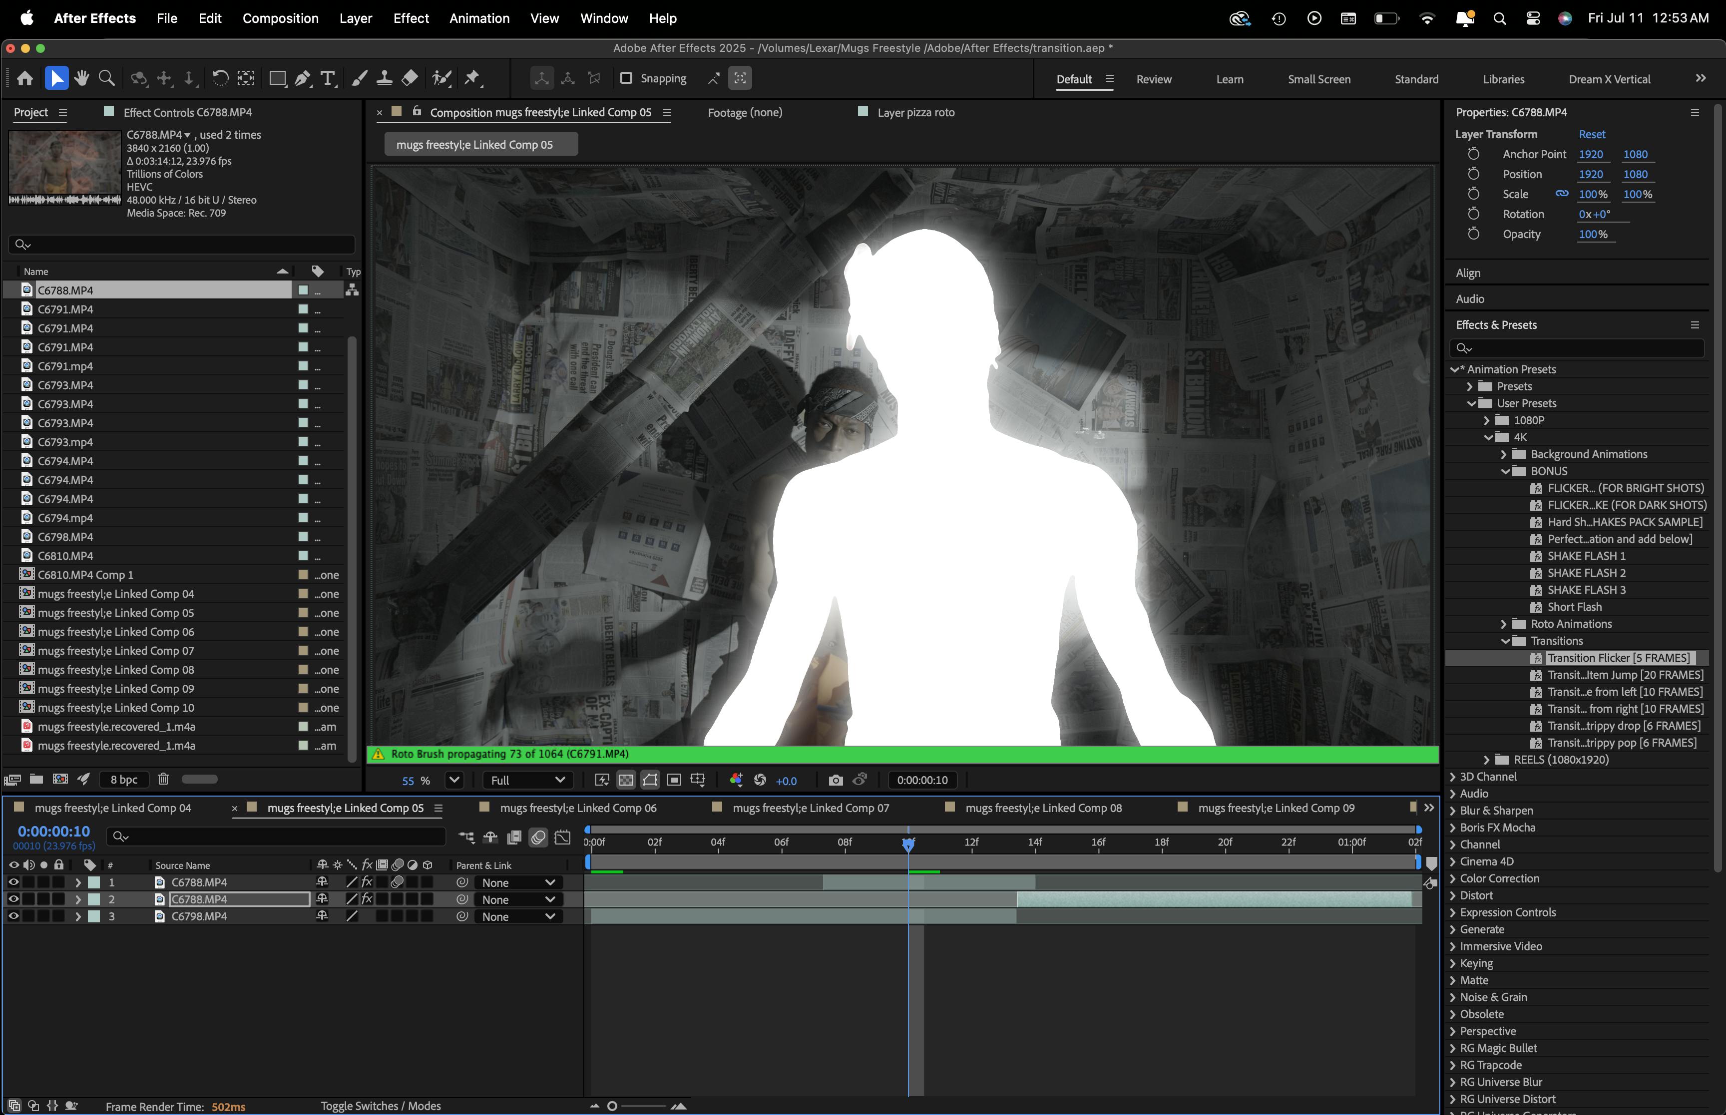Click the Rotation tool icon

point(220,78)
